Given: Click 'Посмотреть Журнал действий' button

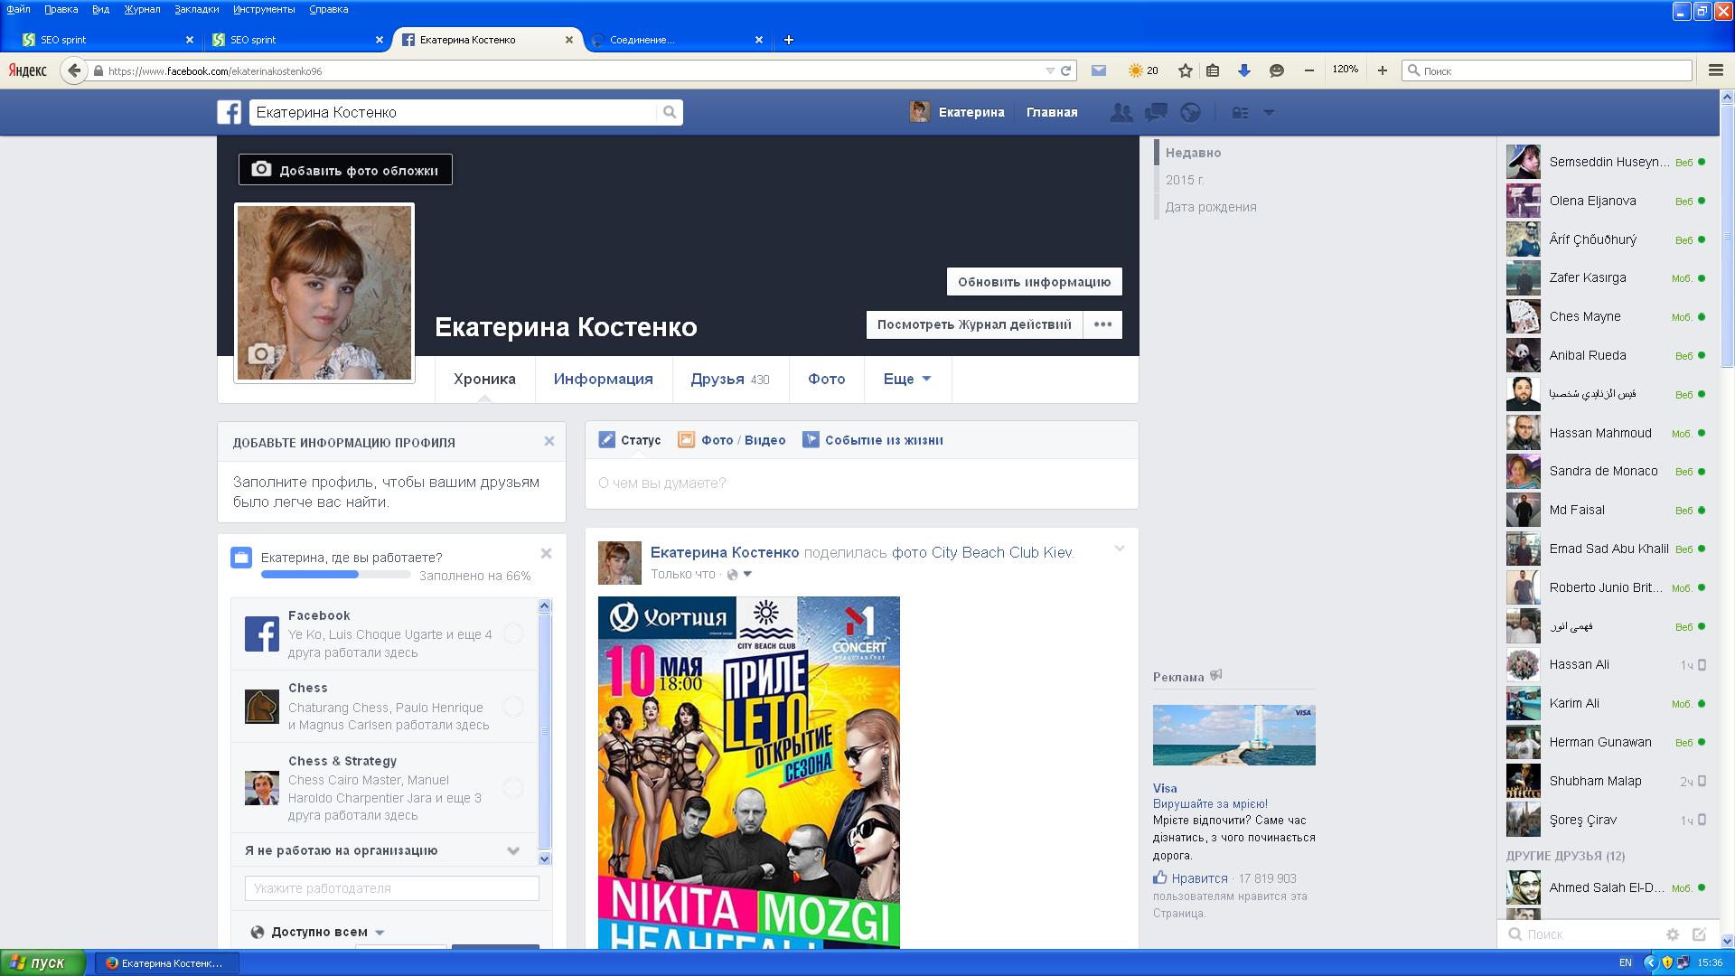Looking at the screenshot, I should pos(974,324).
